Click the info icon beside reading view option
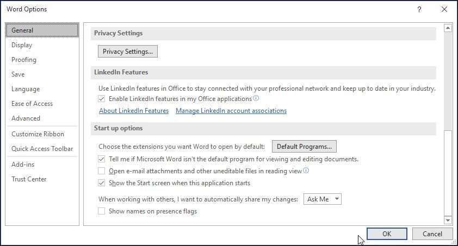 (306, 171)
